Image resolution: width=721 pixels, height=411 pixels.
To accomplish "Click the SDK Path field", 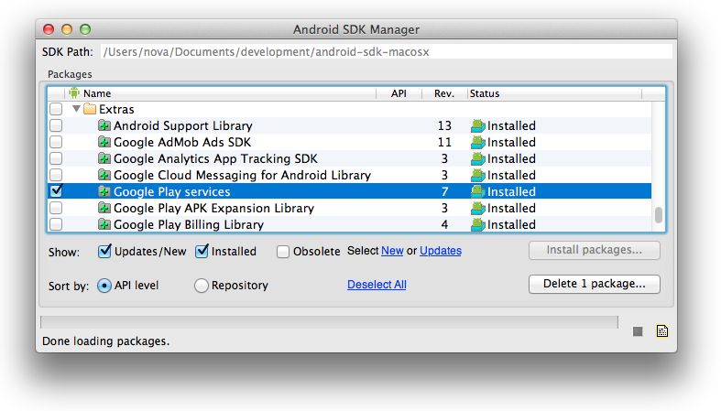I will (x=387, y=52).
